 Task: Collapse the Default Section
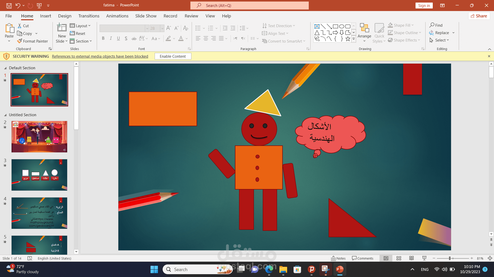click(5, 68)
